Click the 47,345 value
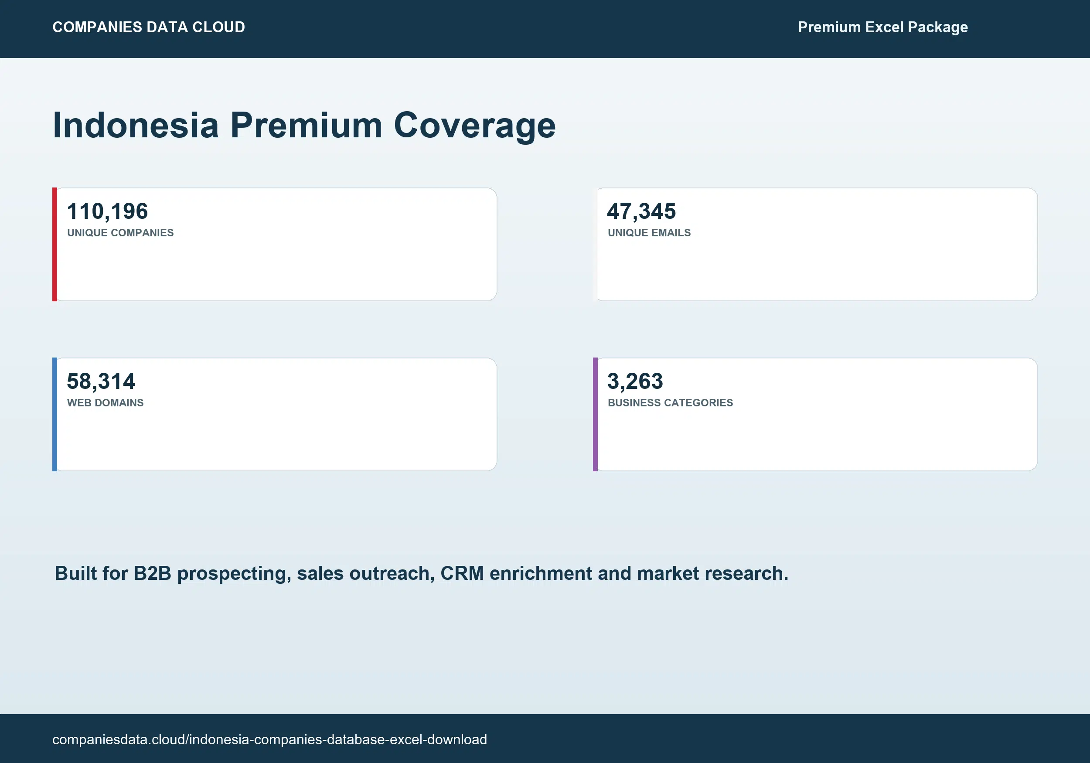 pyautogui.click(x=641, y=211)
